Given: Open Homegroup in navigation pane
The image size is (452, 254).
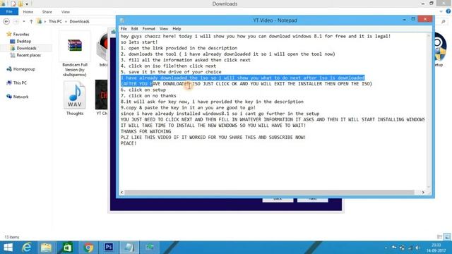Looking at the screenshot, I should [x=24, y=69].
